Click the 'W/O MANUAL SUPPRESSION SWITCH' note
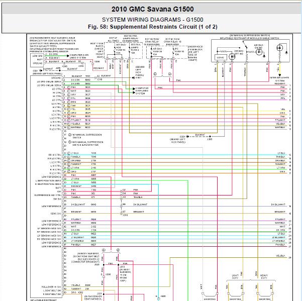Screen dimensions: 302x301 (x=87, y=144)
